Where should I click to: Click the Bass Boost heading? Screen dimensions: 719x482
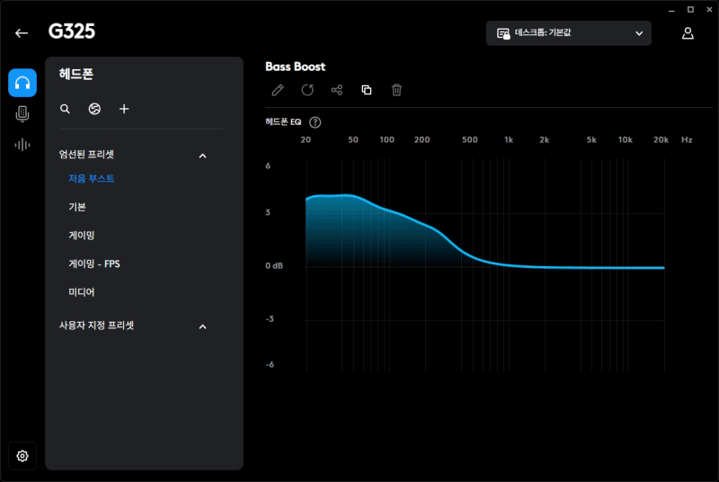(x=296, y=67)
